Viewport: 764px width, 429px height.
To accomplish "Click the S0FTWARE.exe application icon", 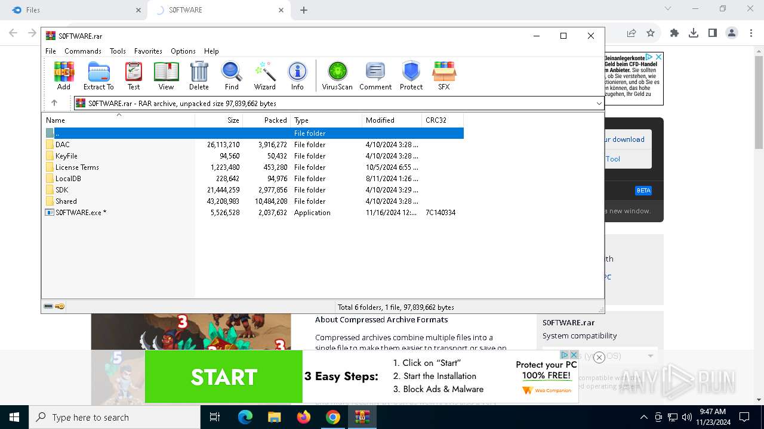I will tap(50, 213).
